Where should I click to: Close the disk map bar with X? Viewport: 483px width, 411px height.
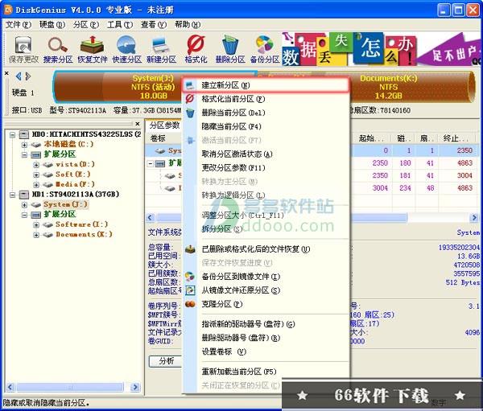coord(6,73)
